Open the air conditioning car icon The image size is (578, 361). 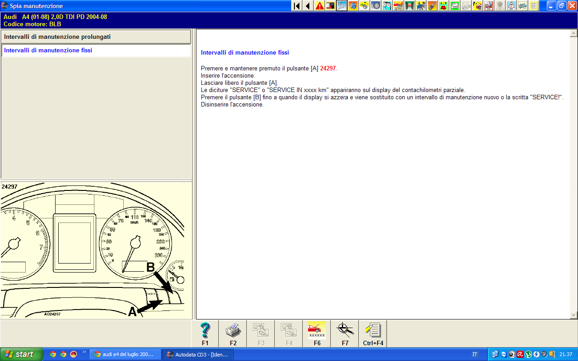tap(522, 6)
